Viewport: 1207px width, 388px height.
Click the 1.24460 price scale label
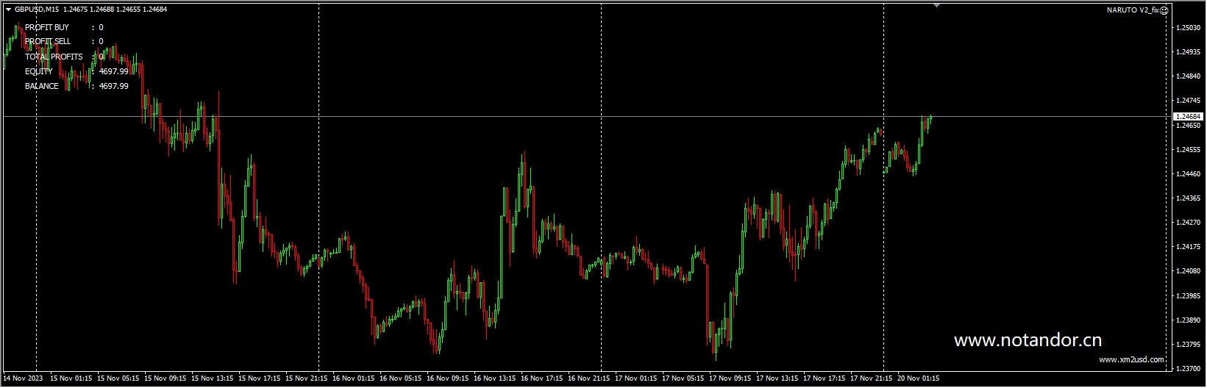tap(1189, 174)
